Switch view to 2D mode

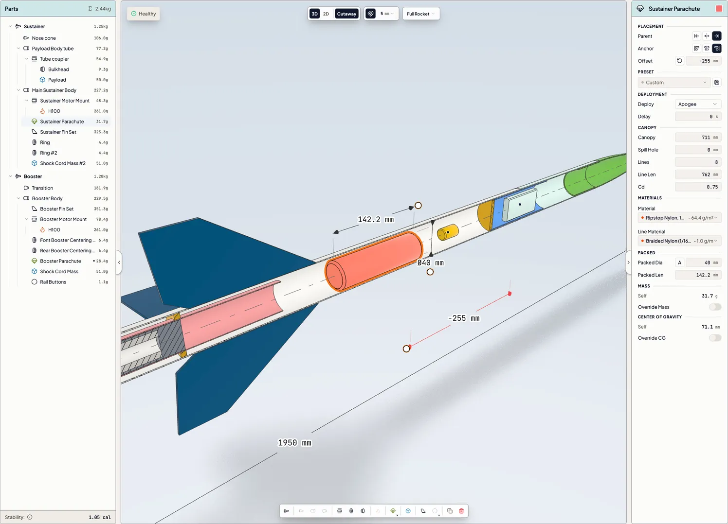(326, 14)
